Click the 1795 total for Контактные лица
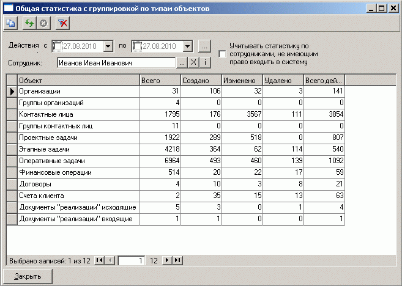 (x=160, y=114)
